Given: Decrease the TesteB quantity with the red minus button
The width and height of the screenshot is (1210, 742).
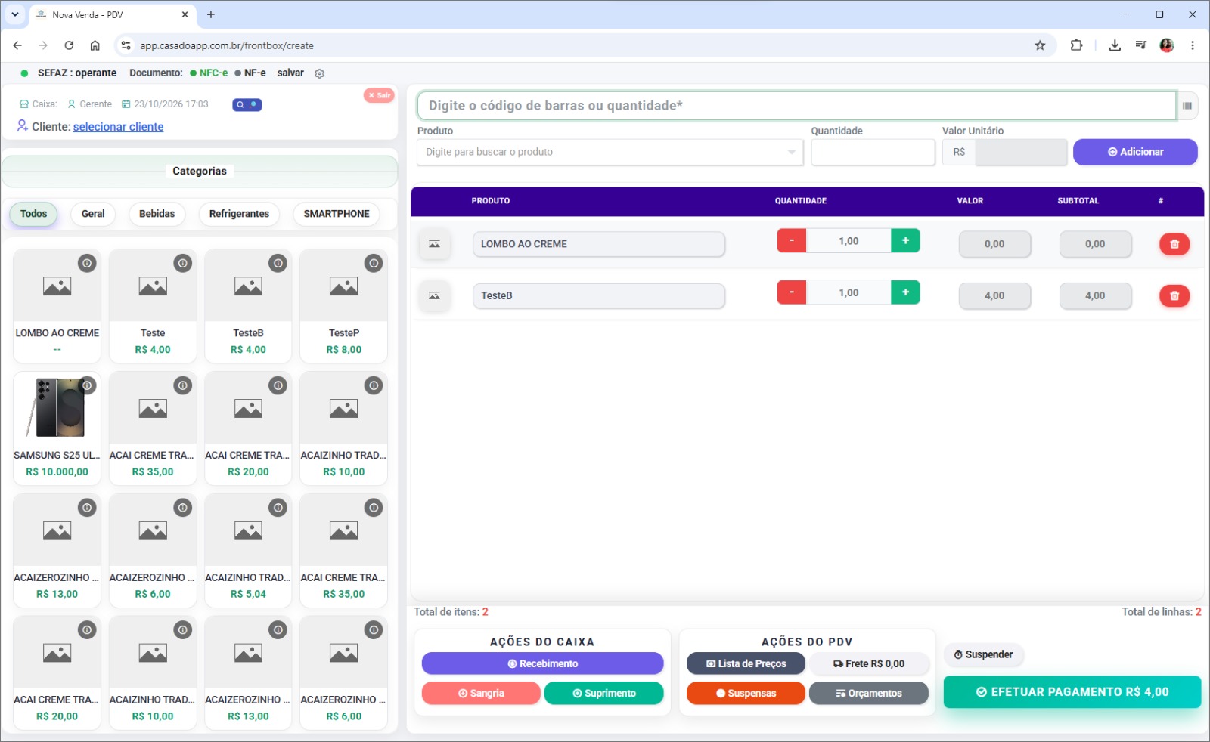Looking at the screenshot, I should coord(792,292).
